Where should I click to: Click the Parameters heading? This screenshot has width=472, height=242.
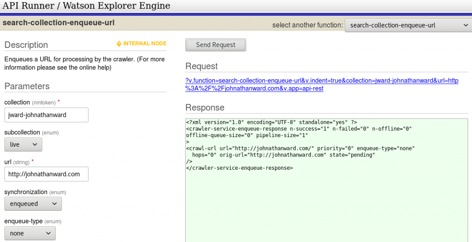(27, 86)
